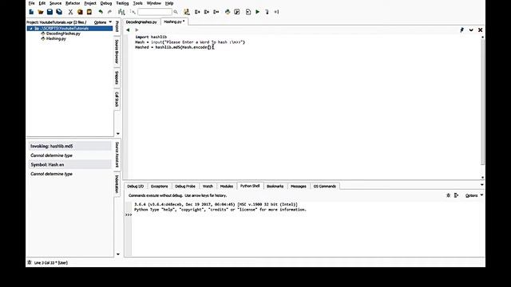Click the Open File folder icon
Viewport: 511px width, 287px height.
tap(41, 12)
